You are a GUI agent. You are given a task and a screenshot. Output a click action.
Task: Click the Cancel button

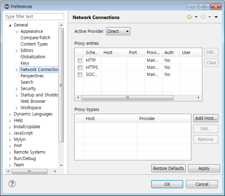click(202, 184)
